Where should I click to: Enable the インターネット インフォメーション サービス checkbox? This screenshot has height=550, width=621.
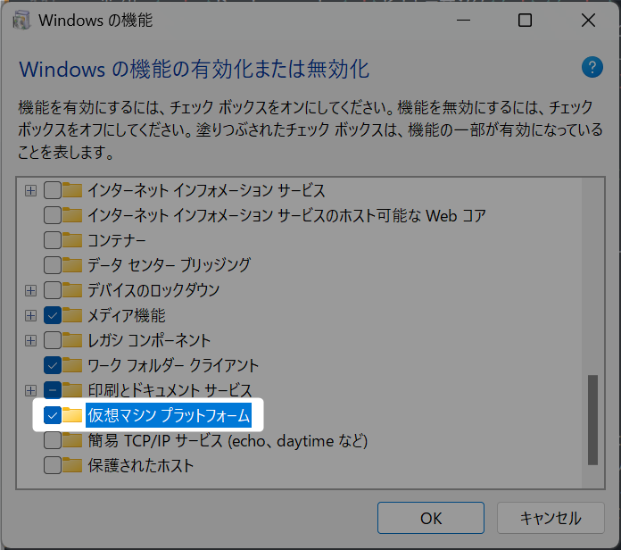click(53, 190)
